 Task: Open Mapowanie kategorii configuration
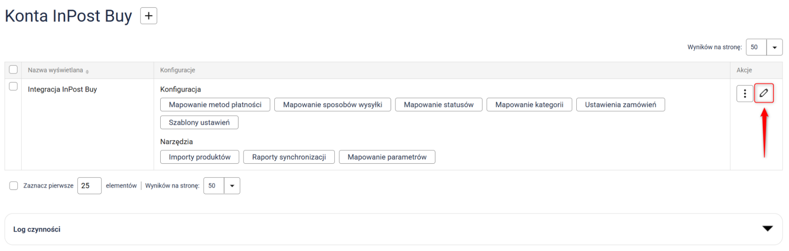(x=529, y=105)
